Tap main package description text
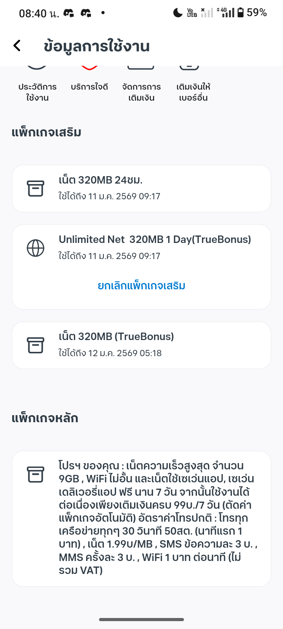Viewport: 283px width, 629px height. click(157, 518)
